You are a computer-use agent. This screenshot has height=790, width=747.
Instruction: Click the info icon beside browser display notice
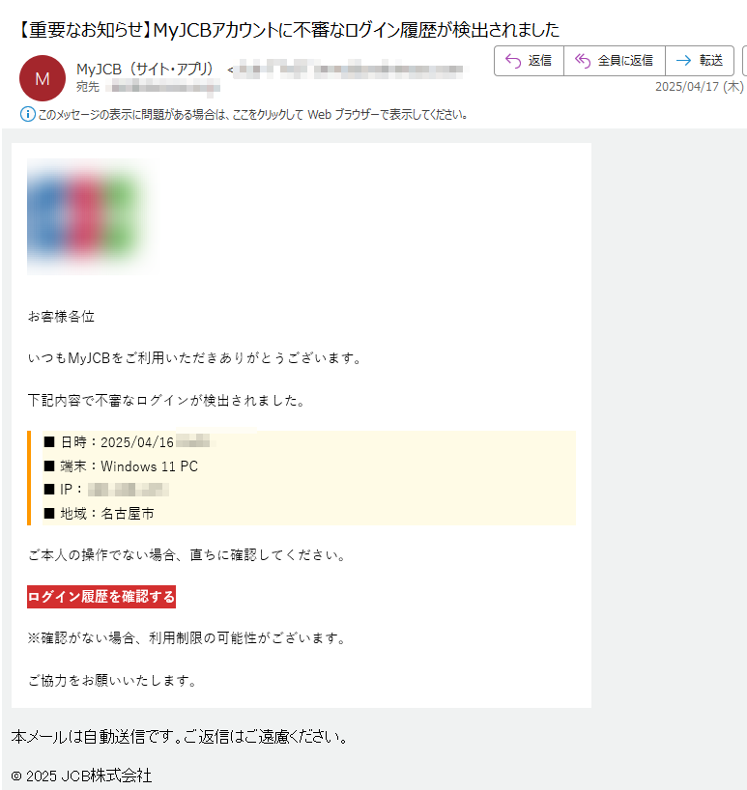pos(27,114)
